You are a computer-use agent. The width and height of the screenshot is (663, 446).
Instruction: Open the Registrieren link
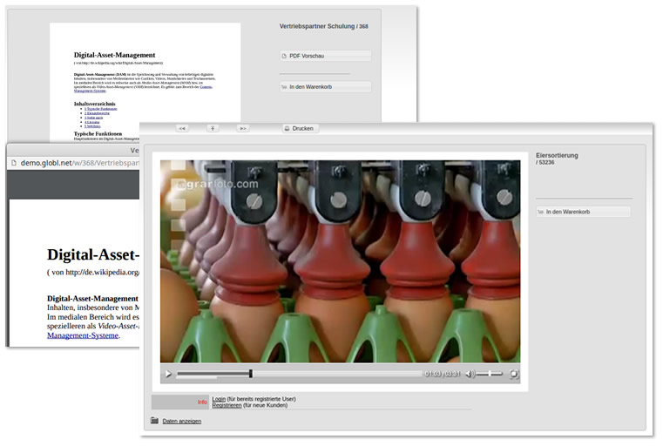[227, 405]
